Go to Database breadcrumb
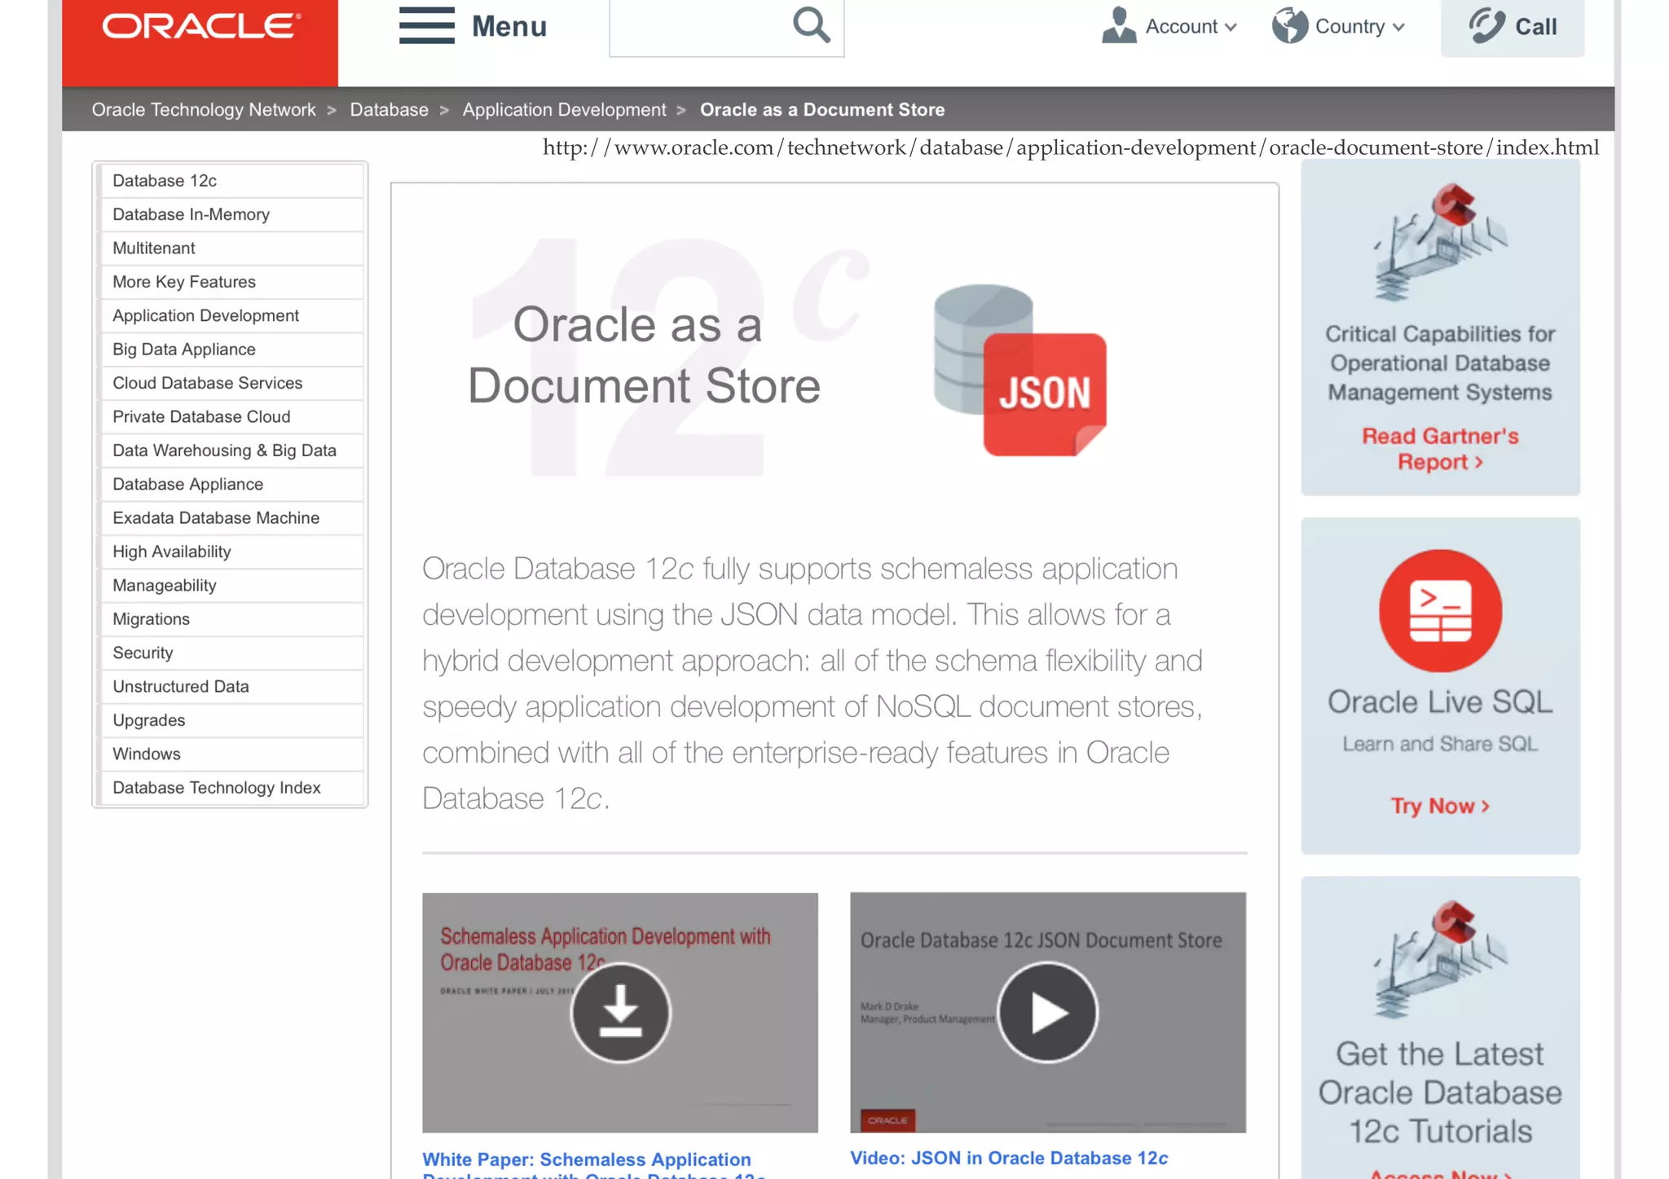This screenshot has height=1179, width=1669. coord(389,109)
